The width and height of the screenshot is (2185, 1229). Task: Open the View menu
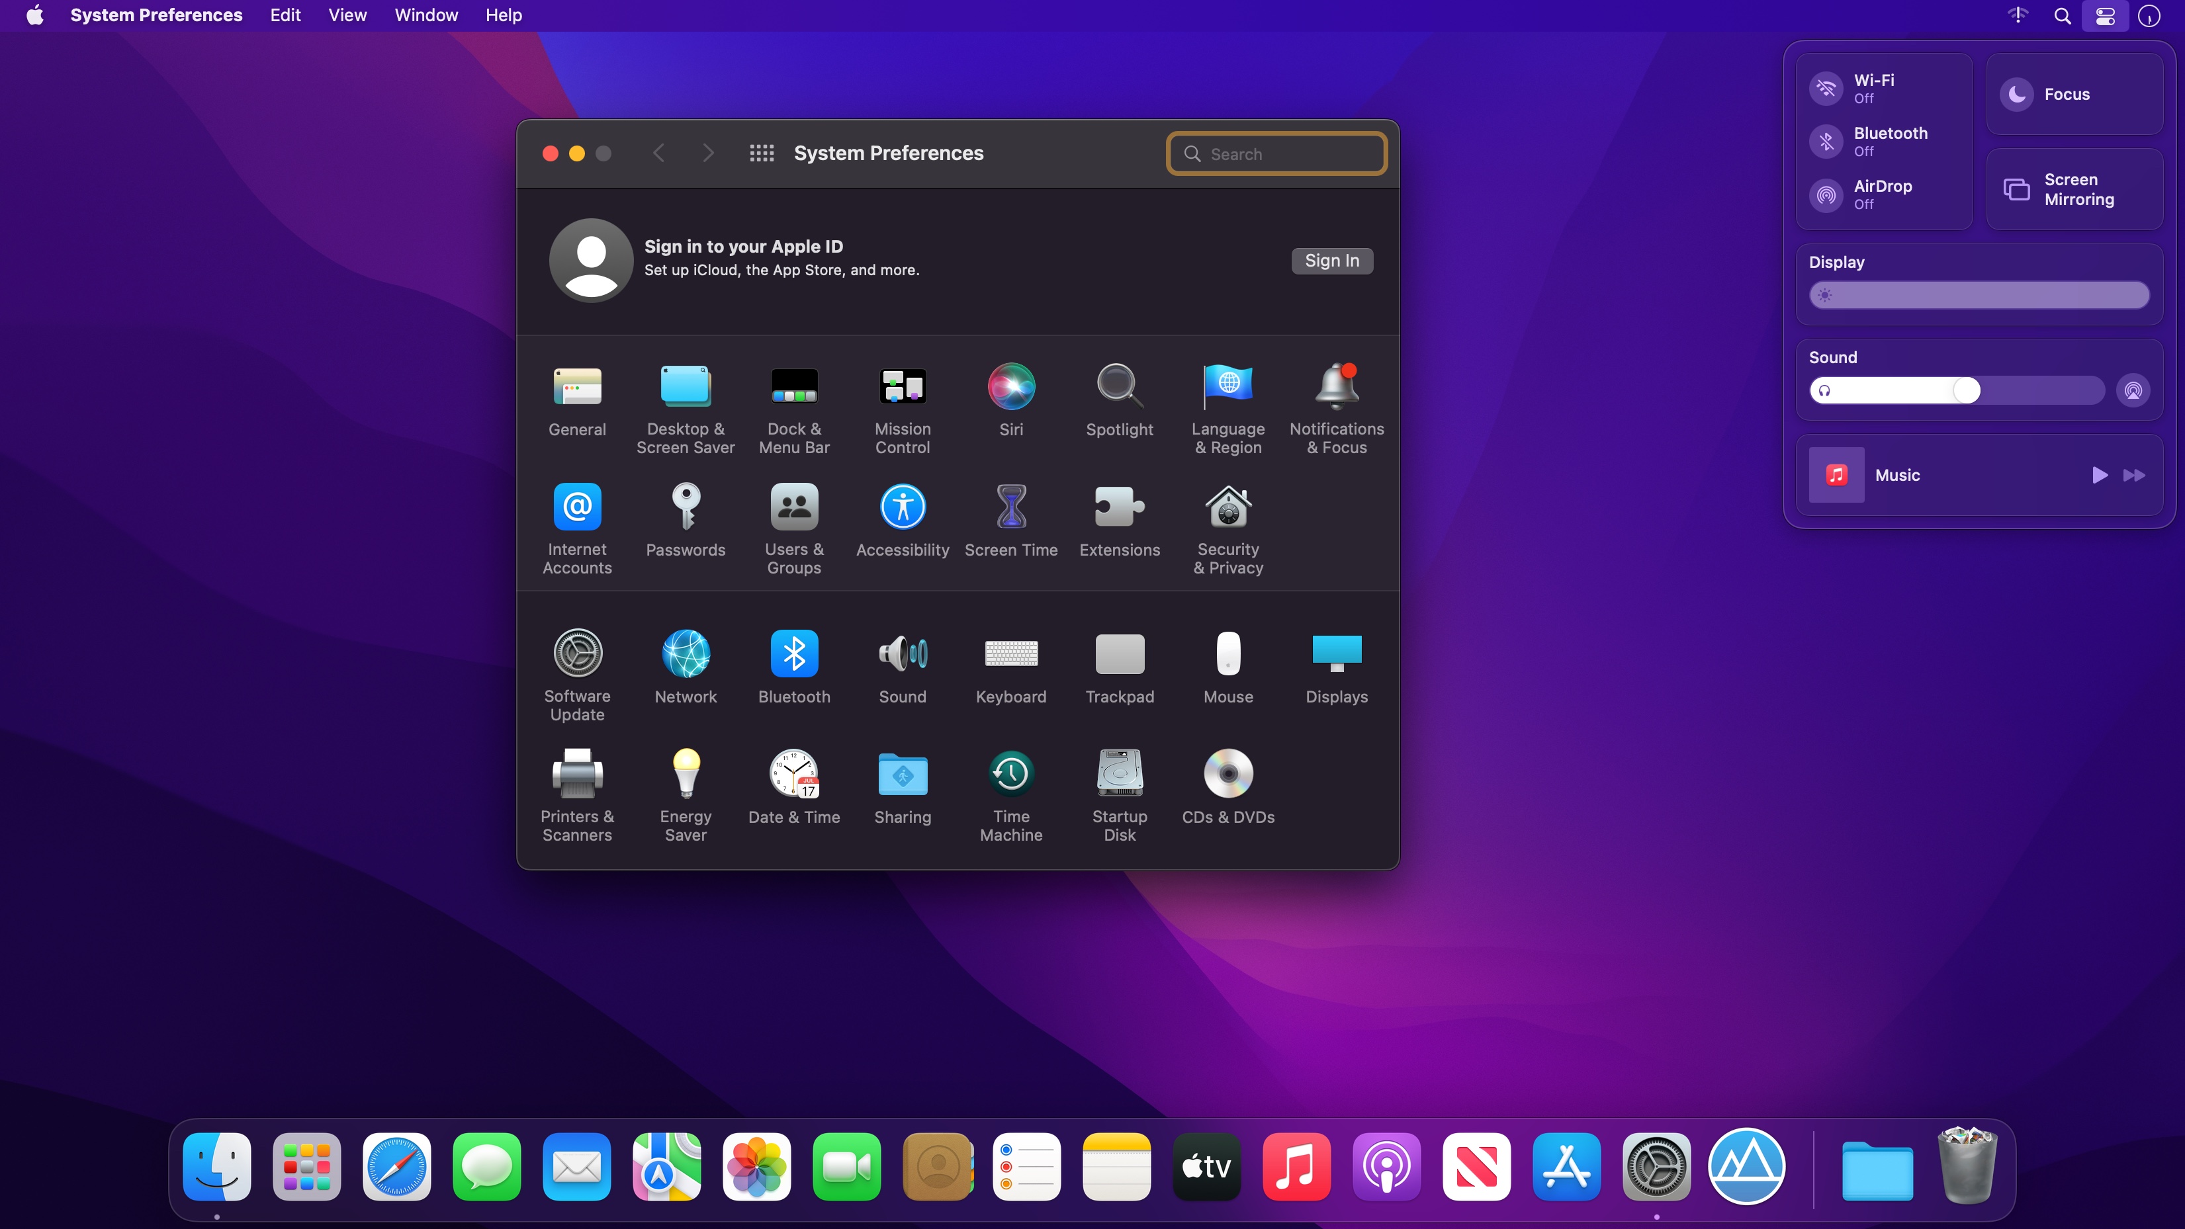[x=347, y=15]
